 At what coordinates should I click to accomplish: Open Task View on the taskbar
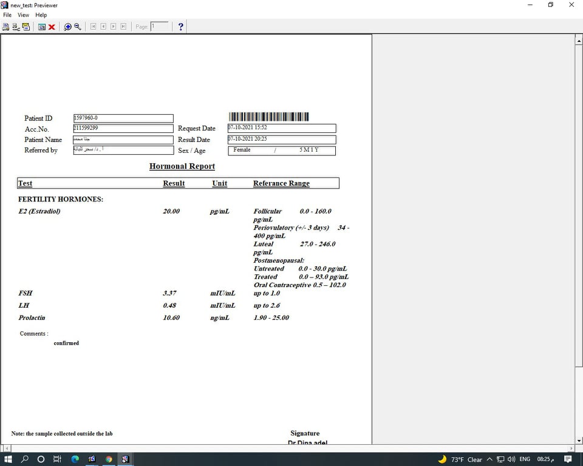click(57, 459)
